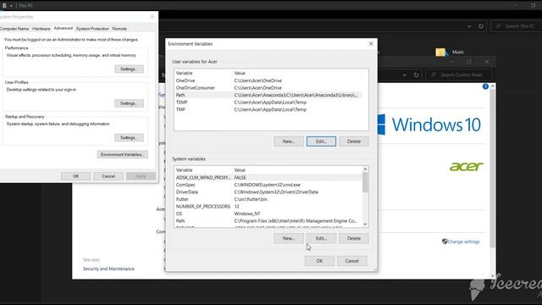Click New under System variables
542x305 pixels.
click(x=289, y=238)
